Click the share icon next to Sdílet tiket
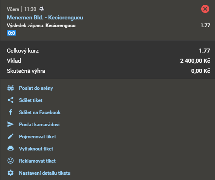 [x=11, y=100]
